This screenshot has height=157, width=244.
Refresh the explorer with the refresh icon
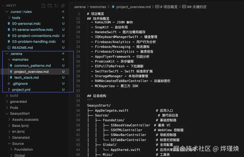point(56,6)
